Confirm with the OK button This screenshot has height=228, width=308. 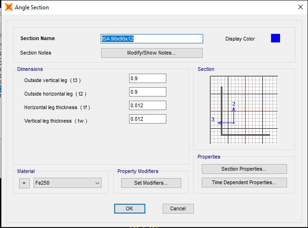[x=129, y=208]
